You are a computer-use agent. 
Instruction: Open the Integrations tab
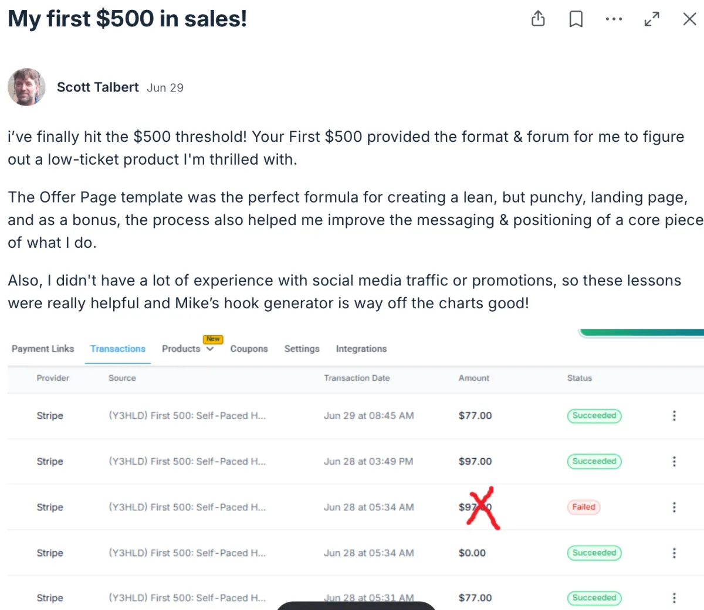click(x=361, y=349)
